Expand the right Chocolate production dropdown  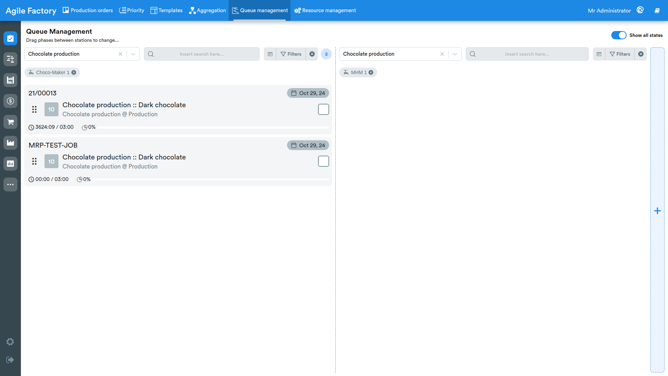tap(455, 54)
